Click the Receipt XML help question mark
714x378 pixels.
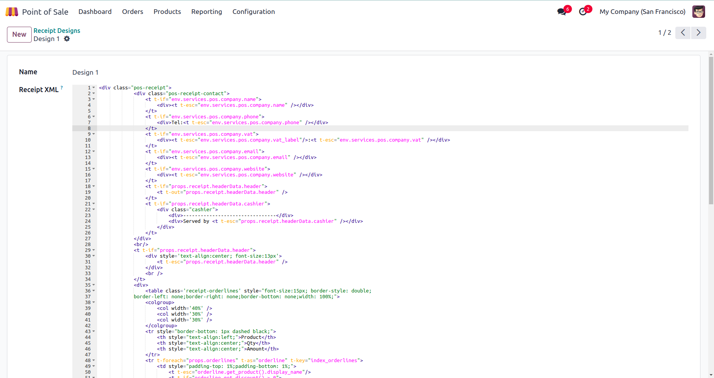click(x=61, y=88)
